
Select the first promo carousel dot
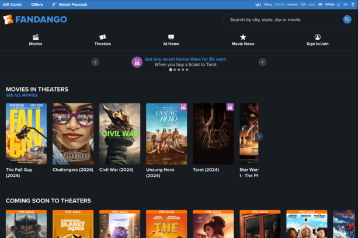[x=171, y=70]
